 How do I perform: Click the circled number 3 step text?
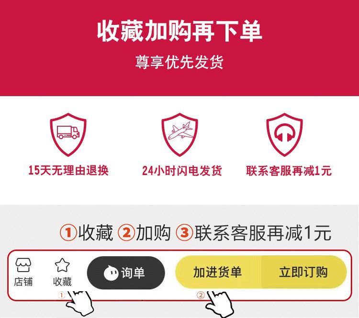coord(254,233)
